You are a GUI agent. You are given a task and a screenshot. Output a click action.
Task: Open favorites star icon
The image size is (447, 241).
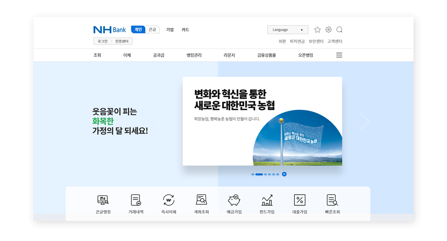[x=317, y=29]
